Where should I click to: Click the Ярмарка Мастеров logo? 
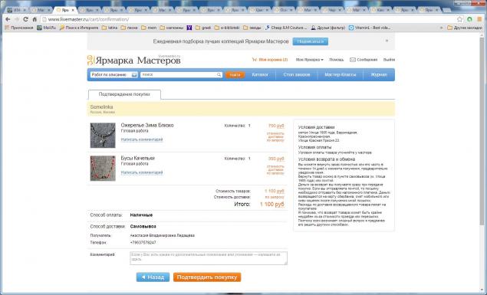click(134, 60)
